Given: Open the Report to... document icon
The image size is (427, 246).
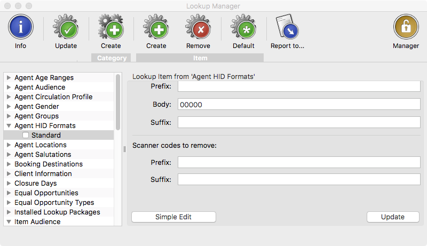Looking at the screenshot, I should coord(287,26).
